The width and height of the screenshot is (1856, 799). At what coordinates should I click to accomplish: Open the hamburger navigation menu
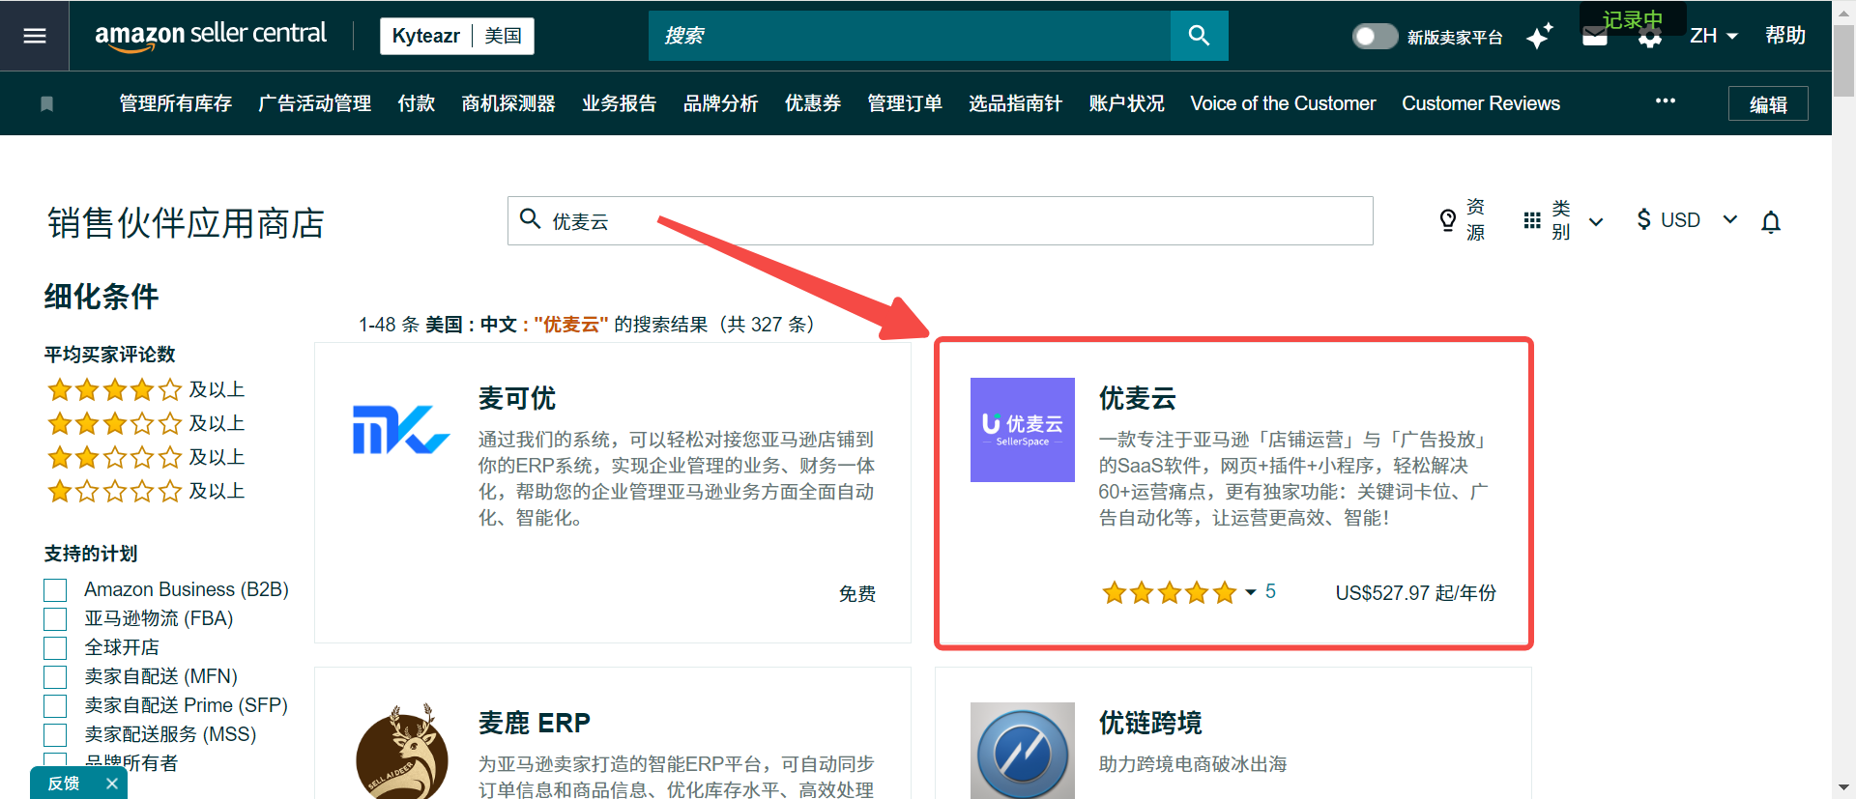coord(35,36)
